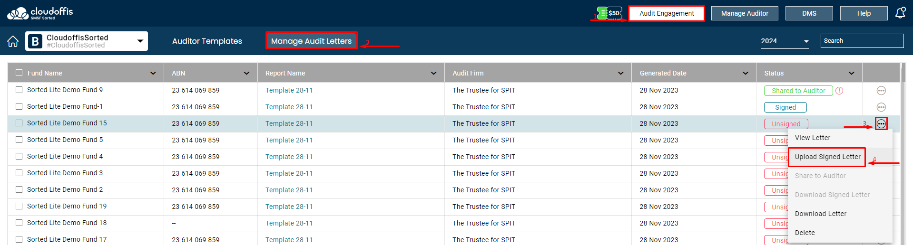Viewport: 913px width, 245px height.
Task: Open the Help button
Action: tap(864, 13)
